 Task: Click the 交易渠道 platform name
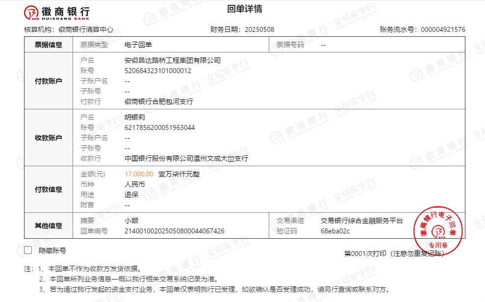point(361,221)
